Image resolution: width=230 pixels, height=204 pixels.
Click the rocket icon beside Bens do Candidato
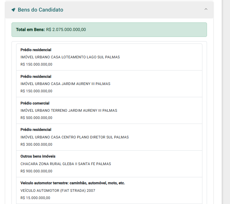tap(13, 10)
